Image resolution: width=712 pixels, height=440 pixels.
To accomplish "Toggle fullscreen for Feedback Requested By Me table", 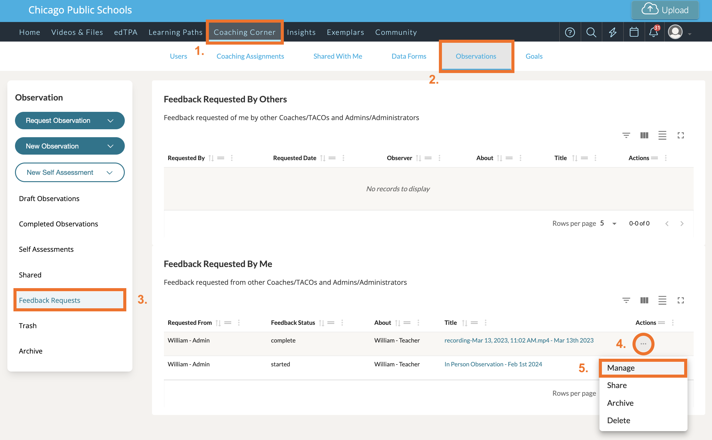I will (x=680, y=300).
